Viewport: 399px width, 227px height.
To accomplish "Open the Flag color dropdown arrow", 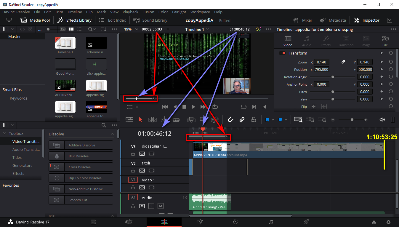I will pyautogui.click(x=273, y=120).
